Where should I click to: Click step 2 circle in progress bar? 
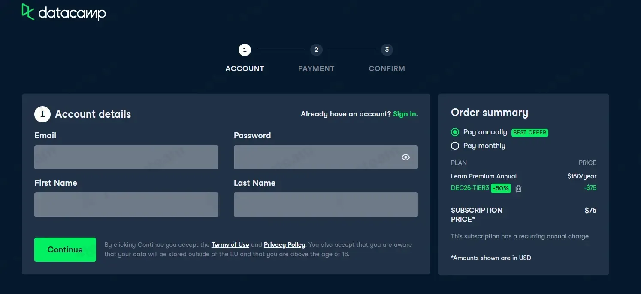pyautogui.click(x=316, y=50)
